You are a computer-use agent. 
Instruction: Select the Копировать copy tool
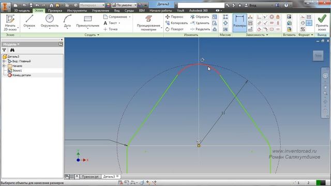pyautogui.click(x=176, y=23)
